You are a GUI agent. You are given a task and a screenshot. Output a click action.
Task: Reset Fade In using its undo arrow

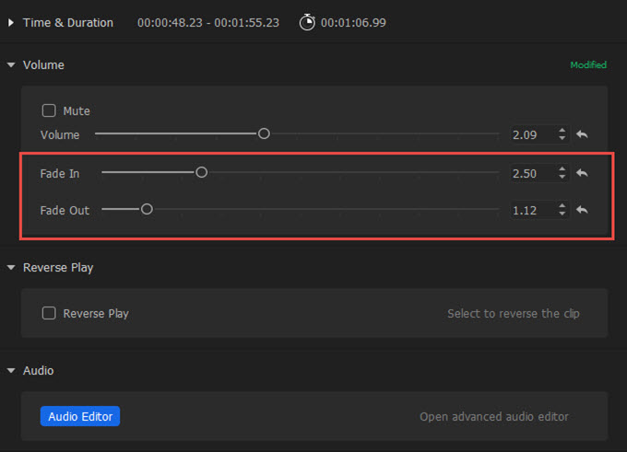coord(582,172)
